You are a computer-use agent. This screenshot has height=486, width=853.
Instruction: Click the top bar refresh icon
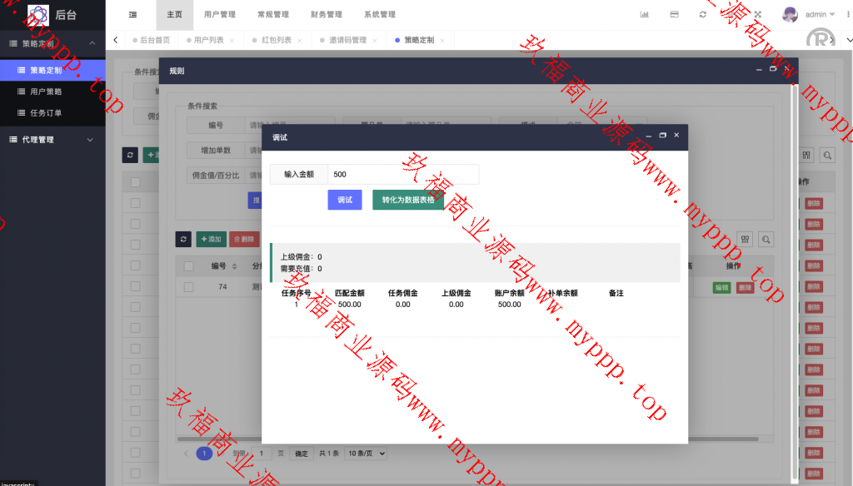click(x=702, y=14)
